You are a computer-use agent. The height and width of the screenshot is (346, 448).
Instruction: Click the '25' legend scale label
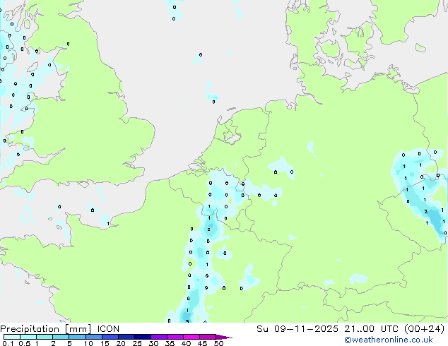pos(137,343)
